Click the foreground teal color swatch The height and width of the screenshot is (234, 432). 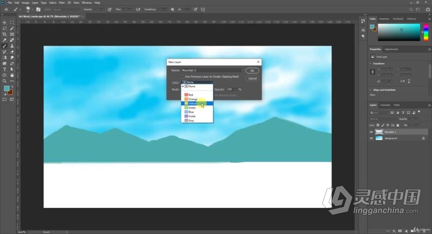coord(7,88)
